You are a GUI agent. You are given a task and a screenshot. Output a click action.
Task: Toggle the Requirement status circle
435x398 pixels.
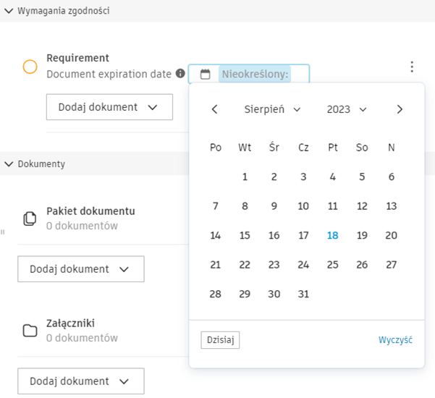point(30,67)
